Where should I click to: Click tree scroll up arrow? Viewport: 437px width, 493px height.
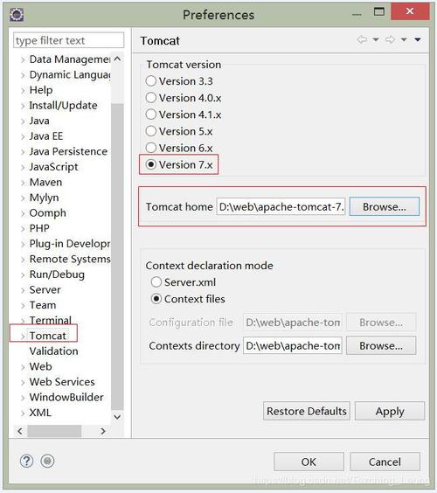[x=117, y=59]
